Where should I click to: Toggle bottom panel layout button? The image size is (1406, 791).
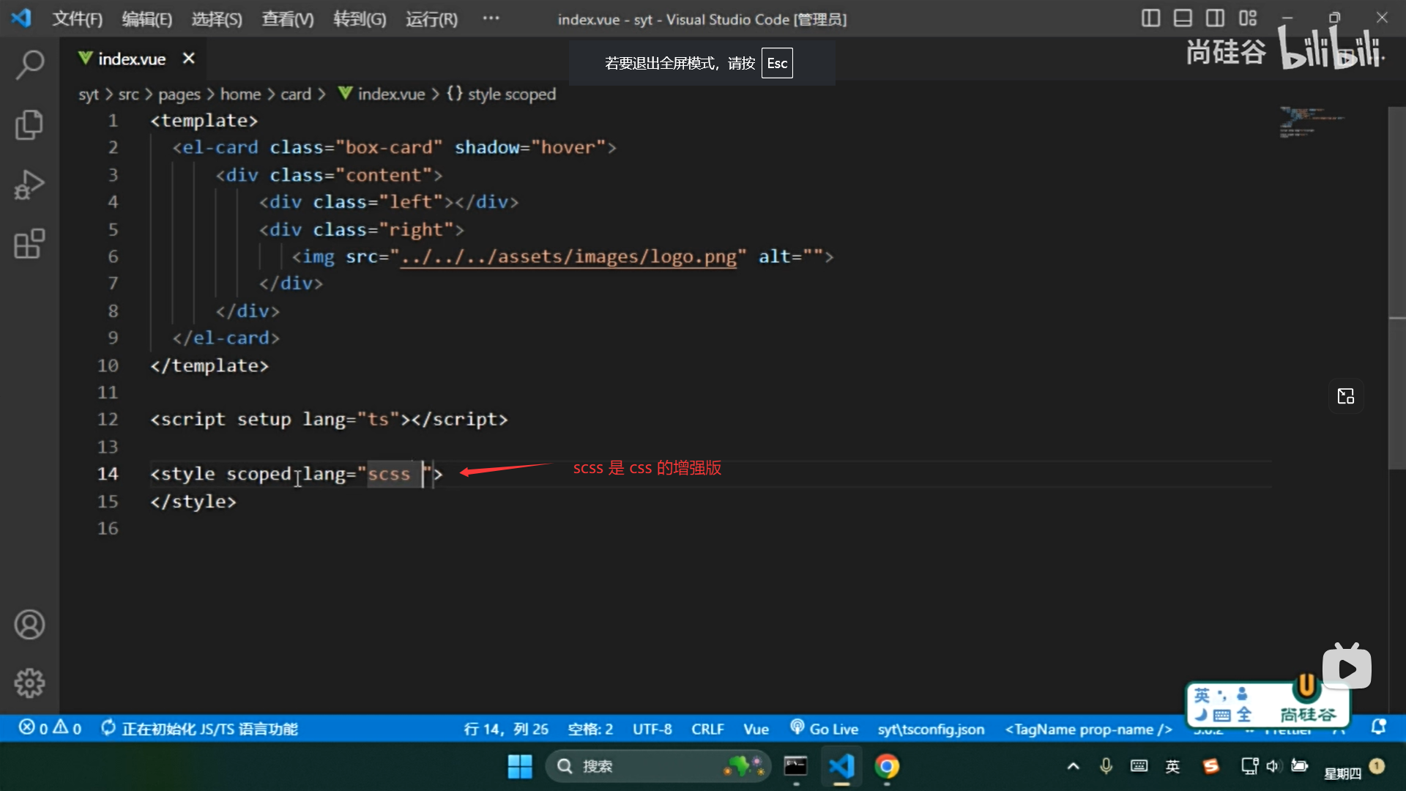coord(1183,18)
